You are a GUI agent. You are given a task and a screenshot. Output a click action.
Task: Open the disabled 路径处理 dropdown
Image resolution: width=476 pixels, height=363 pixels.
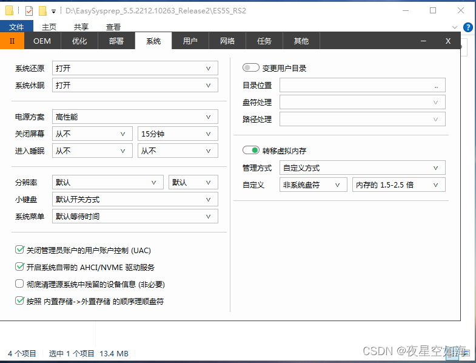(363, 119)
